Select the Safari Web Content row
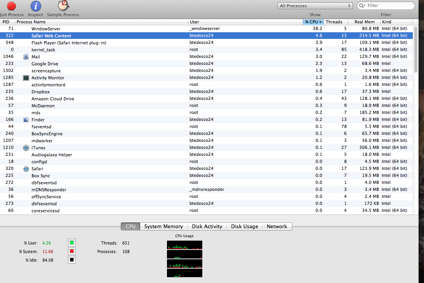The width and height of the screenshot is (424, 283). point(206,35)
